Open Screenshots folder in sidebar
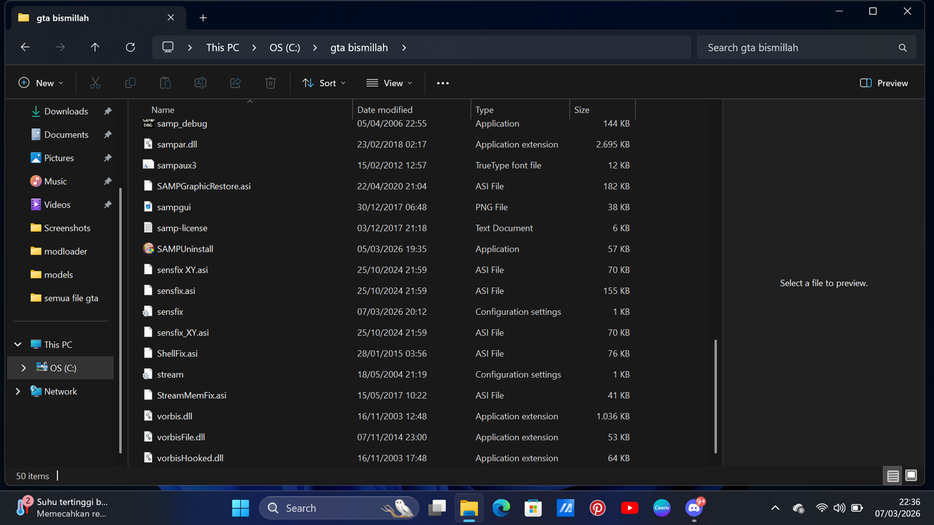The width and height of the screenshot is (934, 525). pos(66,228)
